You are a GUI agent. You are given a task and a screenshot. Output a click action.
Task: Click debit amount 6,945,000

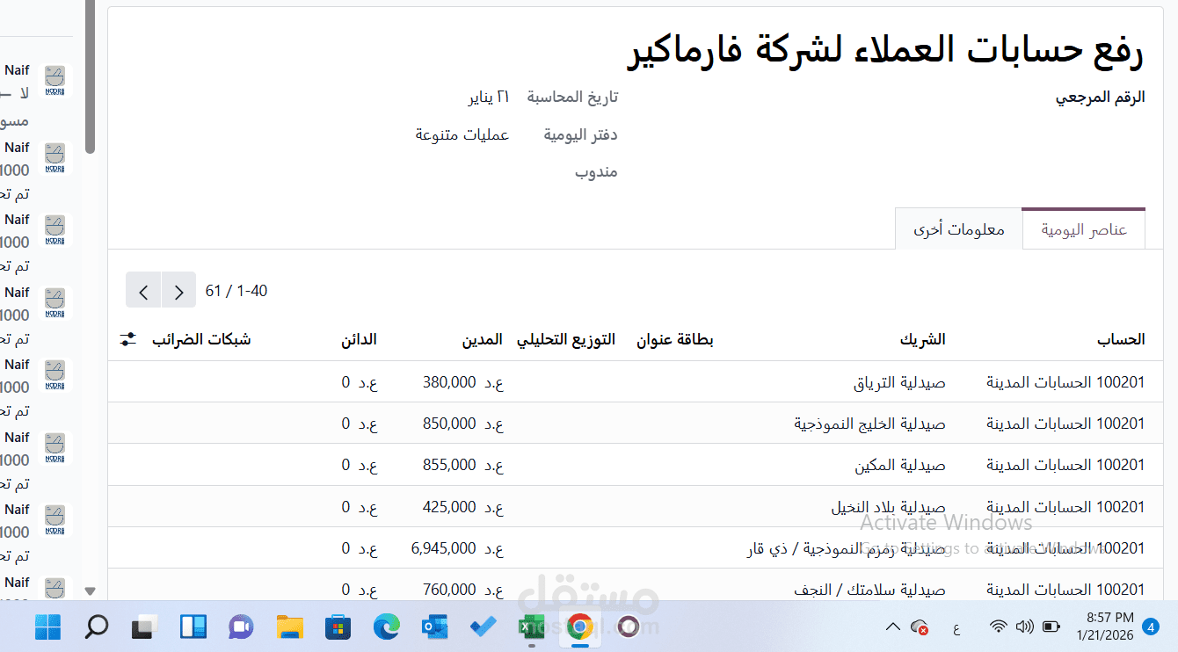tap(457, 548)
